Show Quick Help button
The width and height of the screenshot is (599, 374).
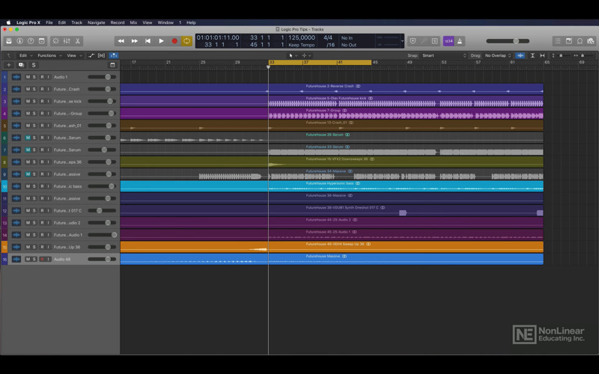pos(31,41)
